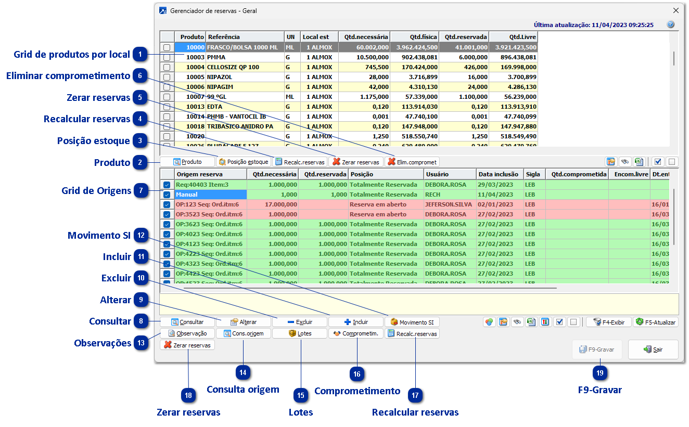This screenshot has width=689, height=427.
Task: Uncheck the Manual reservation row checkbox
Action: (167, 195)
